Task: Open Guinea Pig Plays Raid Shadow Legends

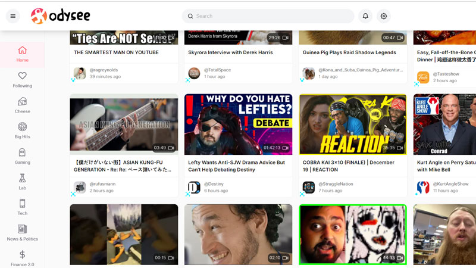Action: (x=349, y=52)
